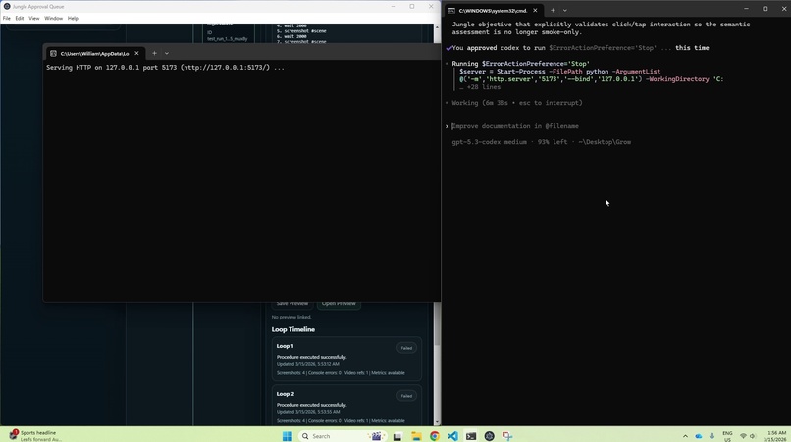
Task: Select the C:\WINDOWS\system32\cmd terminal tab
Action: coord(493,11)
